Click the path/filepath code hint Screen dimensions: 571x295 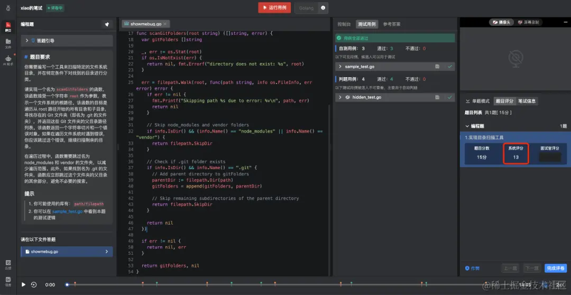pyautogui.click(x=89, y=204)
